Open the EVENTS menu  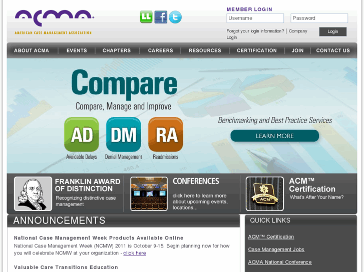point(77,50)
